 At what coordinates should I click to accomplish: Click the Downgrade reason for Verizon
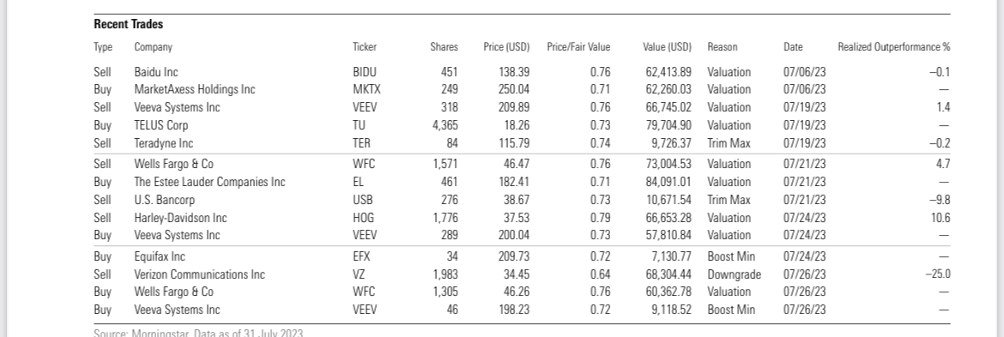pos(734,275)
